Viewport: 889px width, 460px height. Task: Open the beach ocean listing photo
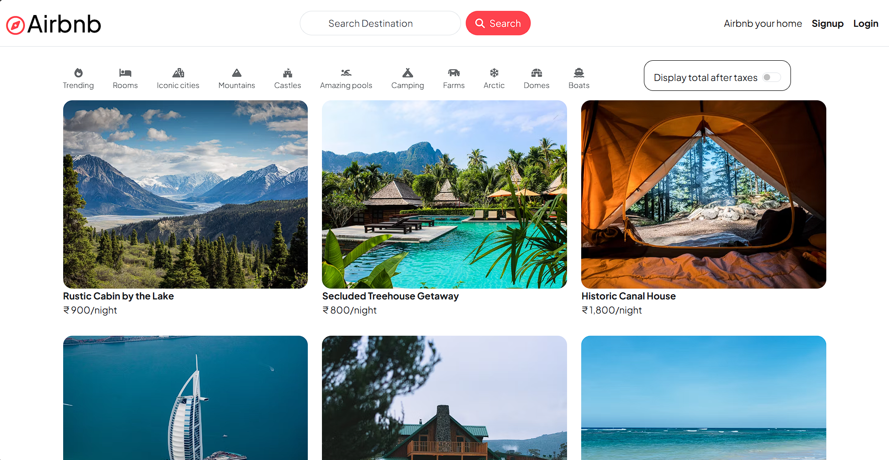pyautogui.click(x=704, y=398)
